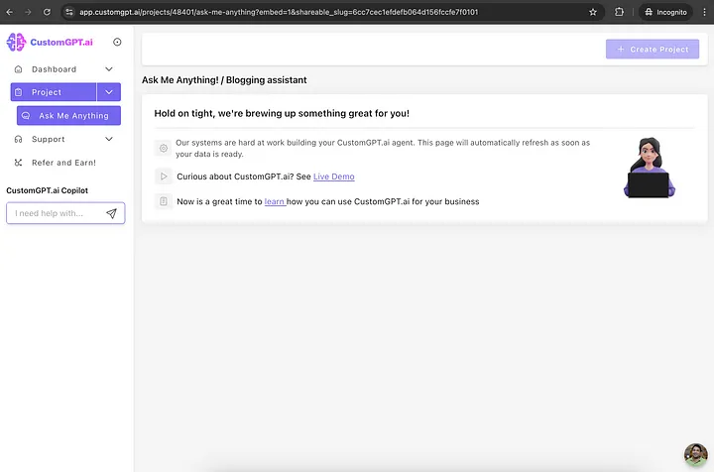Open the Live Demo link

pyautogui.click(x=334, y=177)
